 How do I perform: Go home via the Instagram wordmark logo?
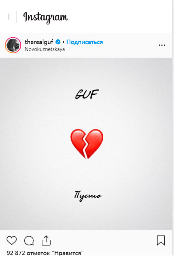click(45, 17)
